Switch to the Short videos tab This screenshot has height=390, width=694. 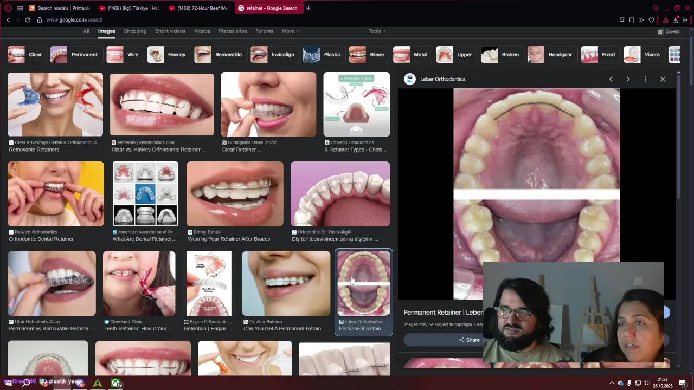tap(170, 31)
